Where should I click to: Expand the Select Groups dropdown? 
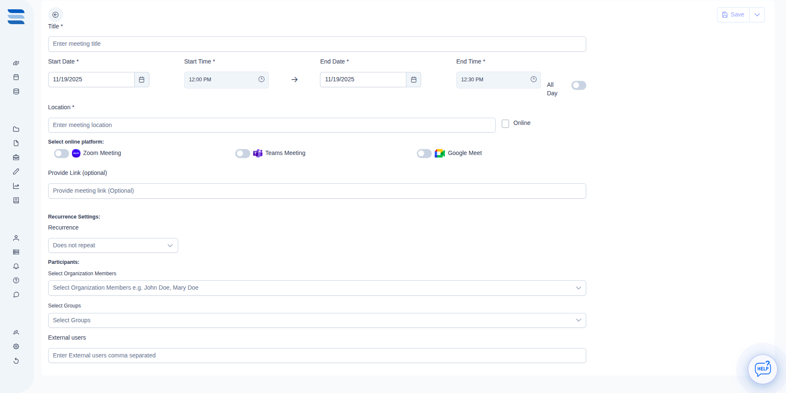point(317,321)
